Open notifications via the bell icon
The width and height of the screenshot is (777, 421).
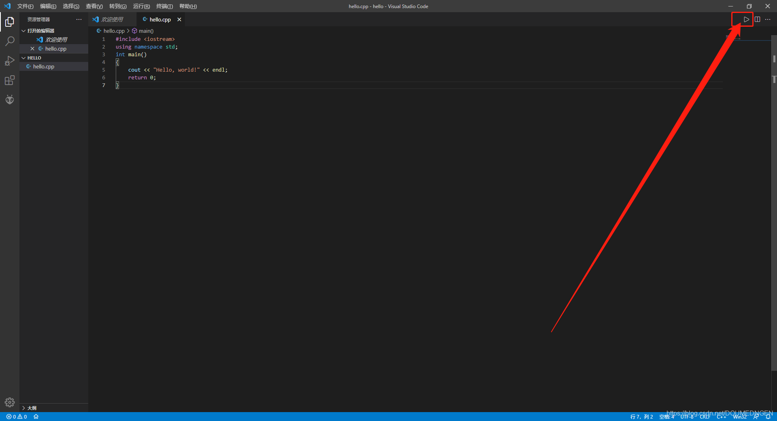[768, 417]
